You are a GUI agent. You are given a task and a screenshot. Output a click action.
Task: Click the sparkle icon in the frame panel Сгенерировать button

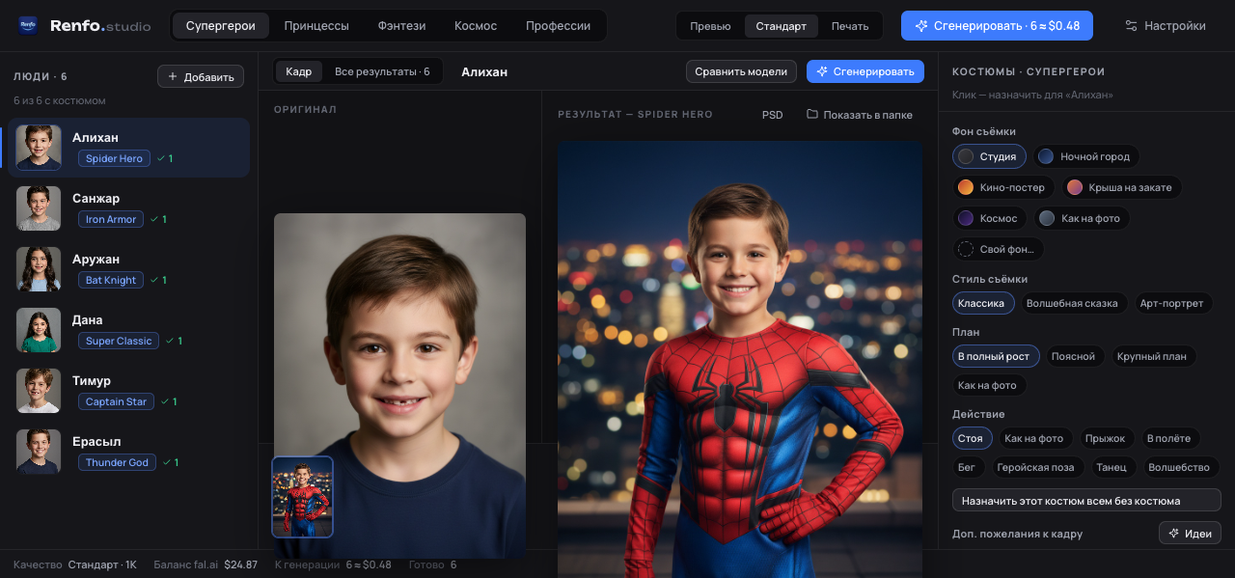click(x=822, y=71)
